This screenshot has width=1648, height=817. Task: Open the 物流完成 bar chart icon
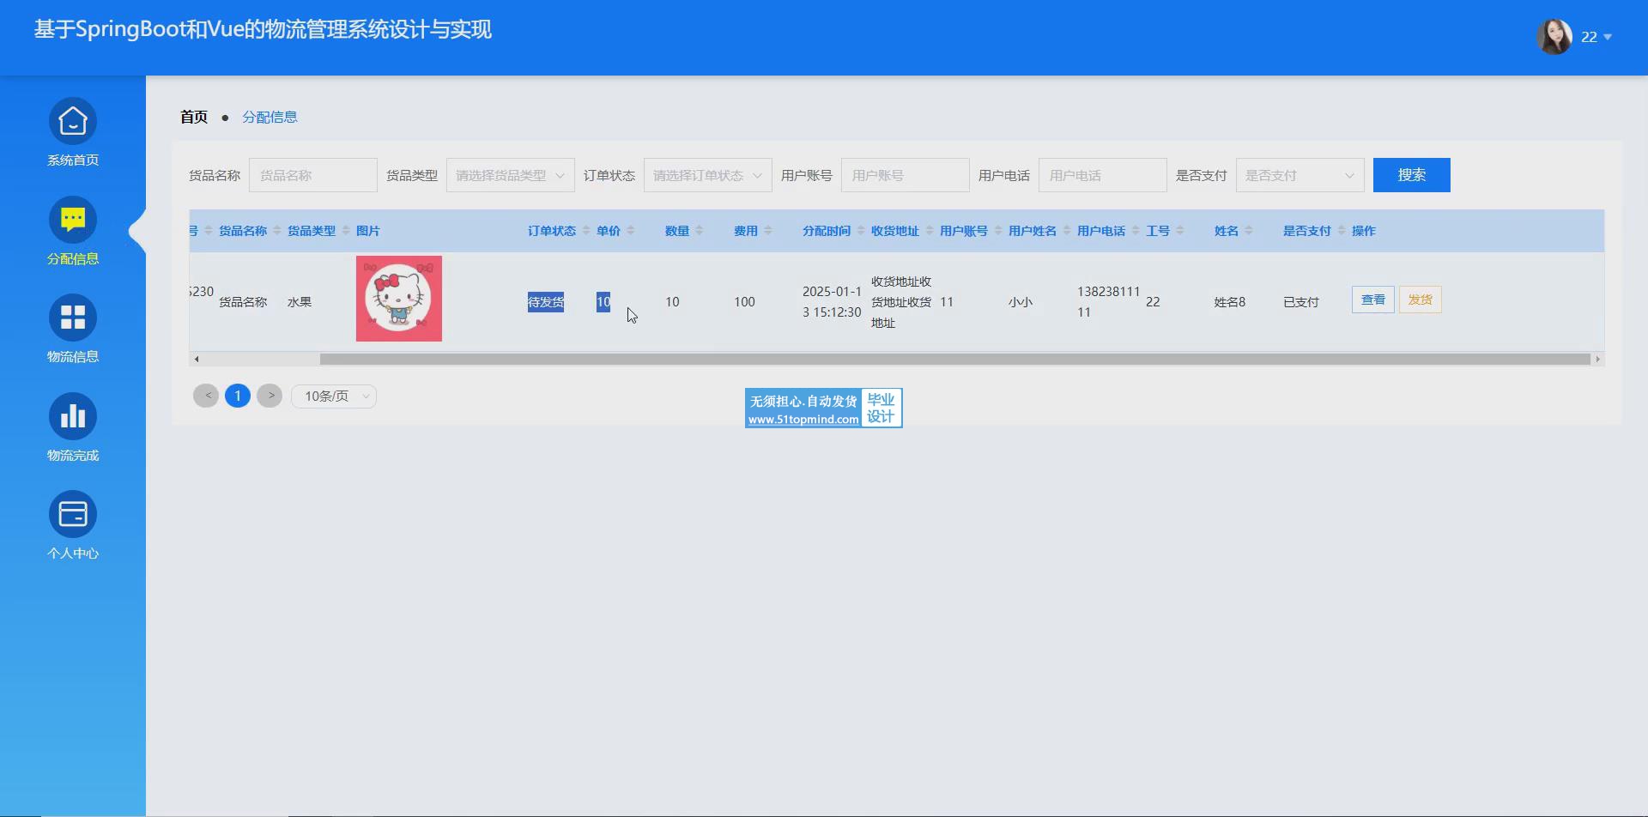[73, 417]
